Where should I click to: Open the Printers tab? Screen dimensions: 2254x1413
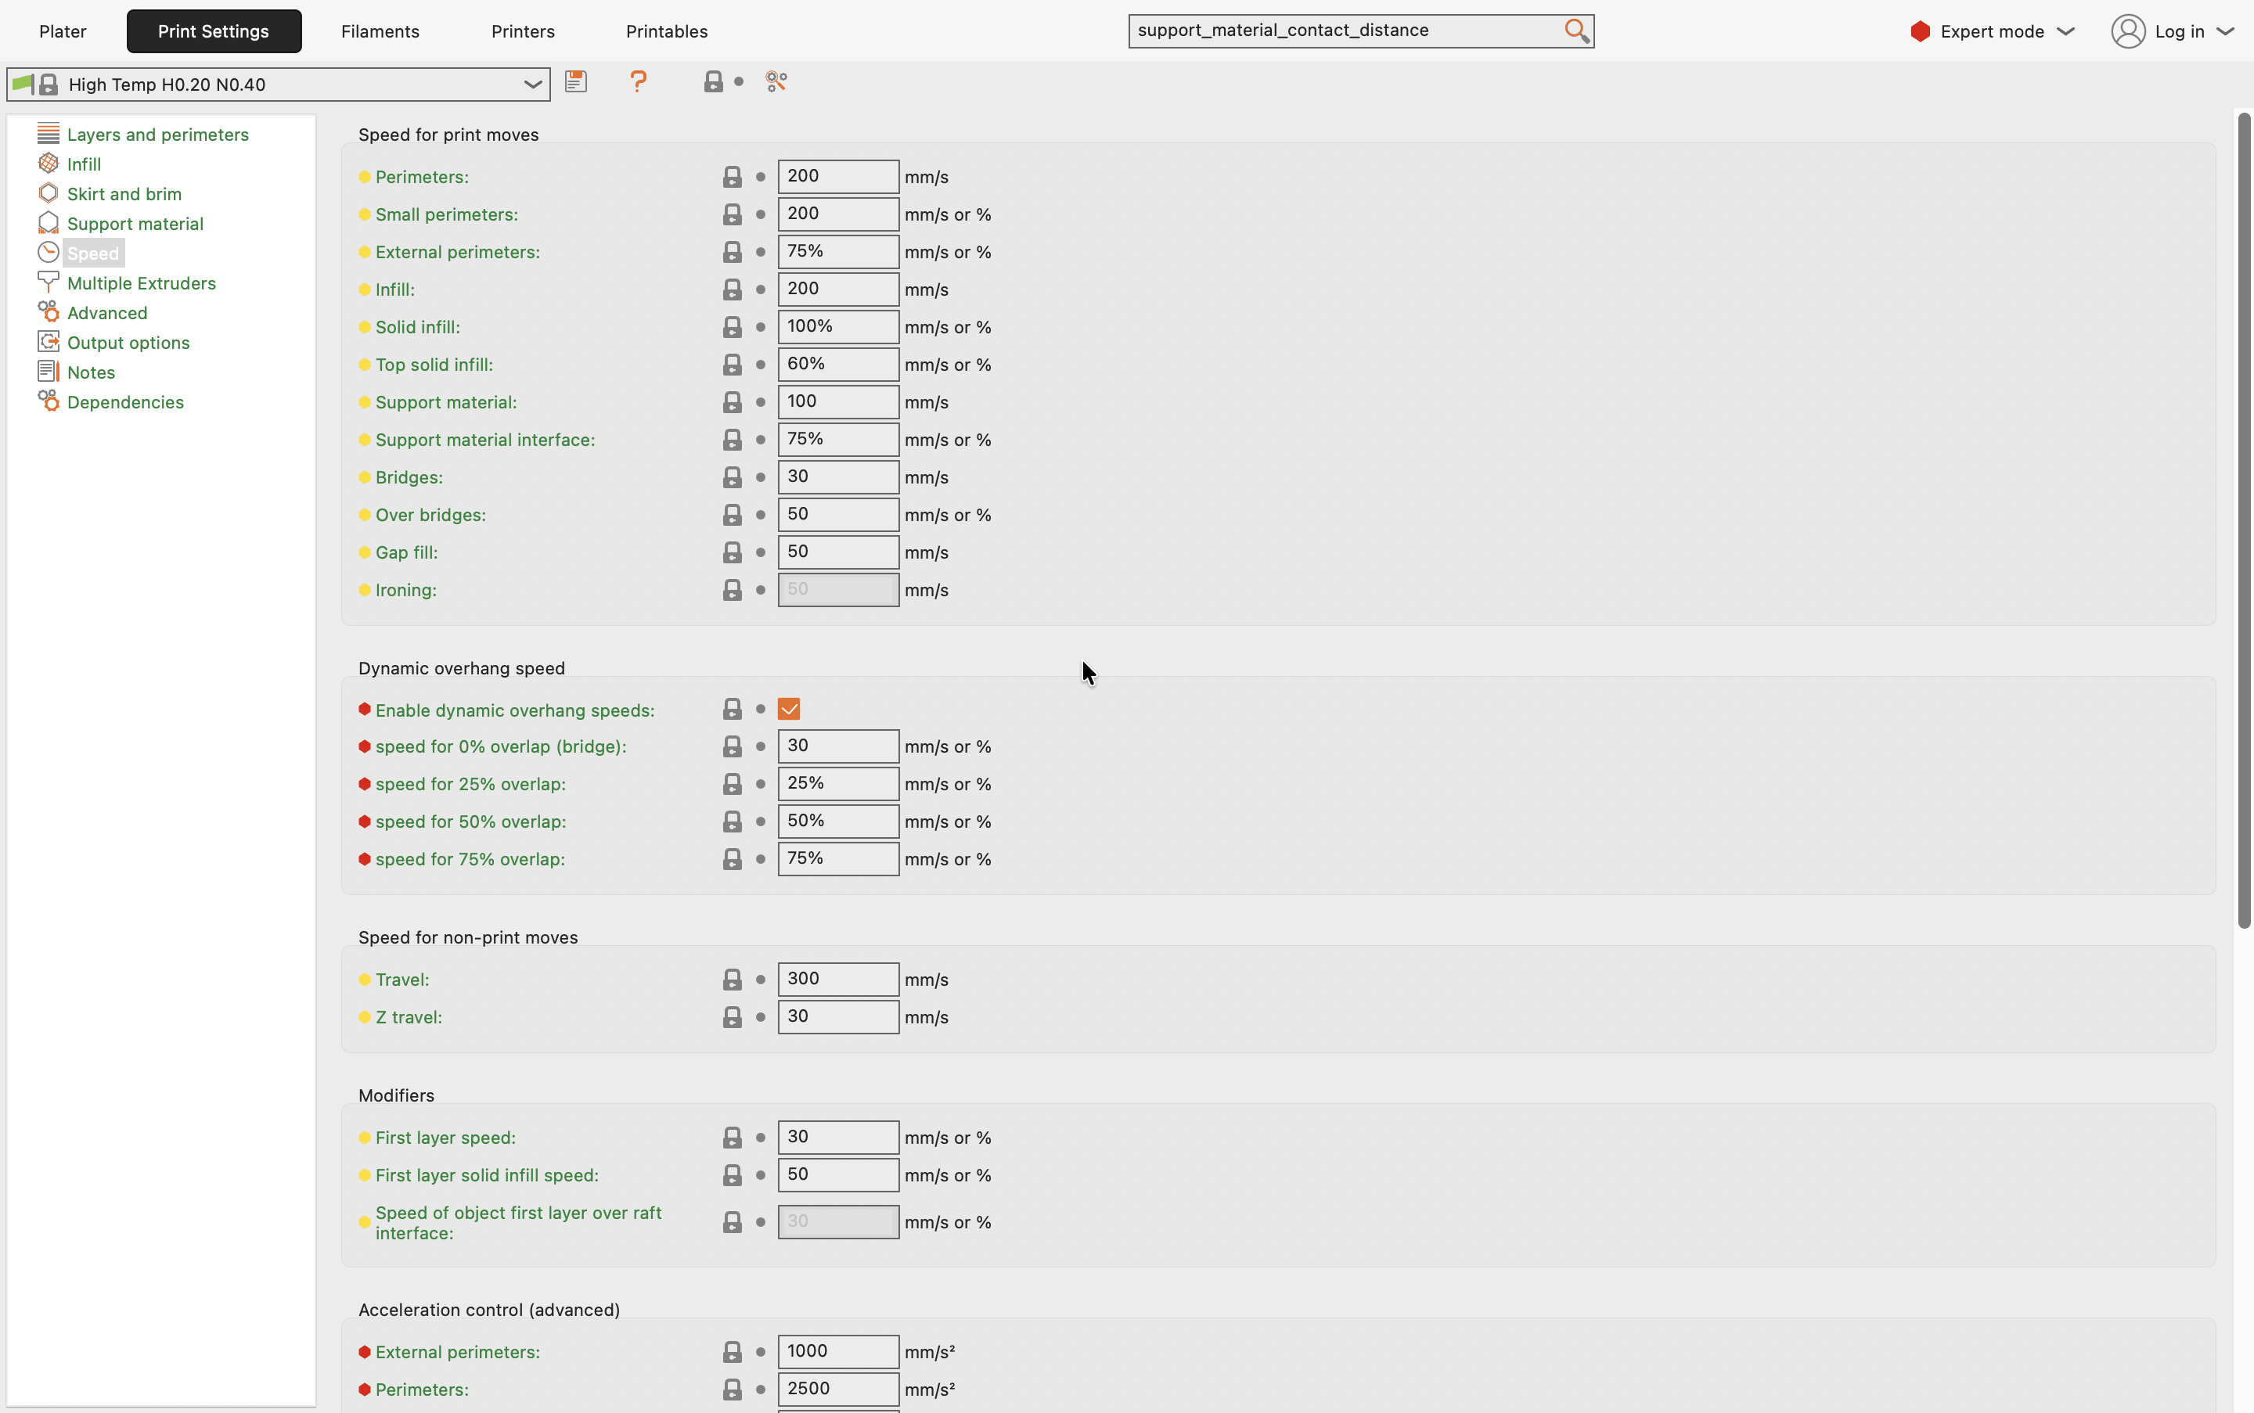(523, 32)
